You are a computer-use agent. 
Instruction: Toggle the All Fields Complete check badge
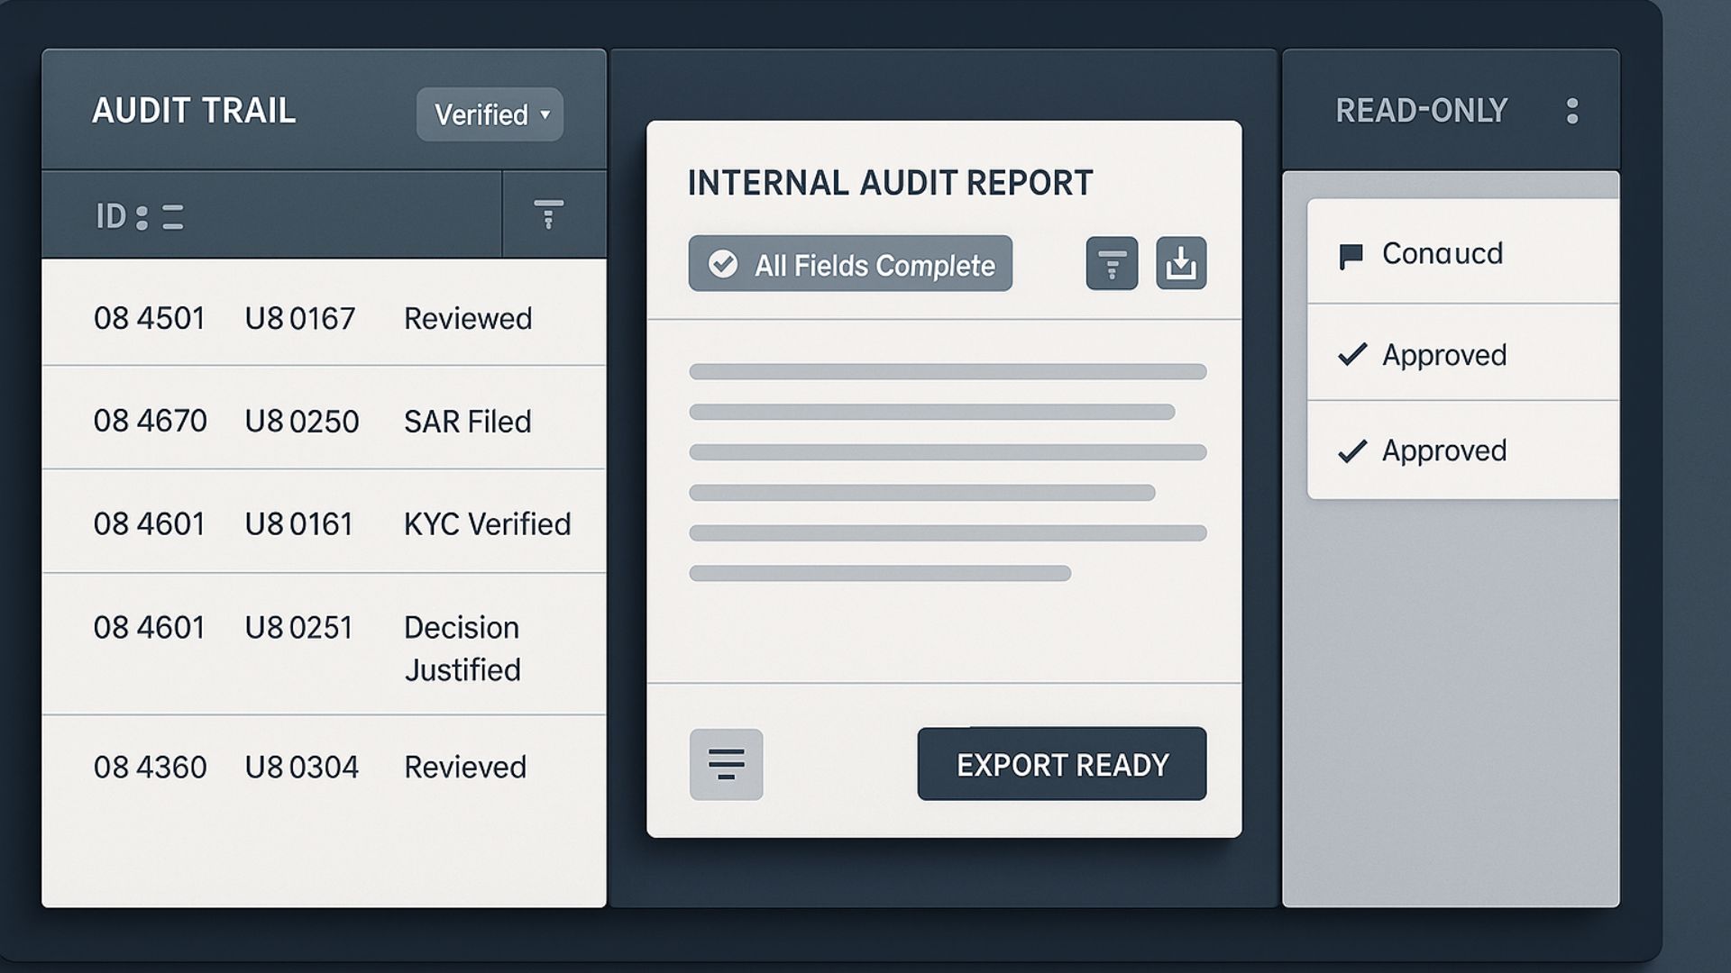coord(723,264)
